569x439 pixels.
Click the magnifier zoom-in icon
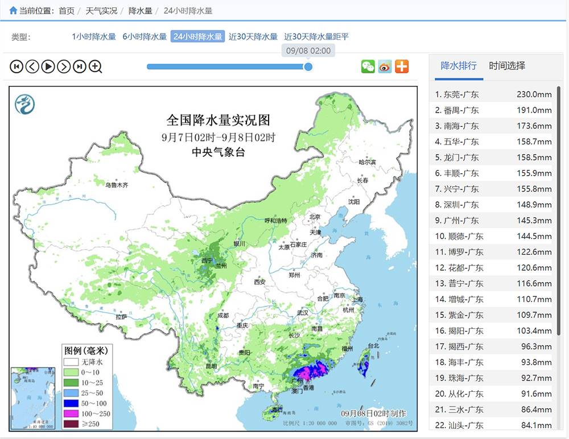[96, 67]
